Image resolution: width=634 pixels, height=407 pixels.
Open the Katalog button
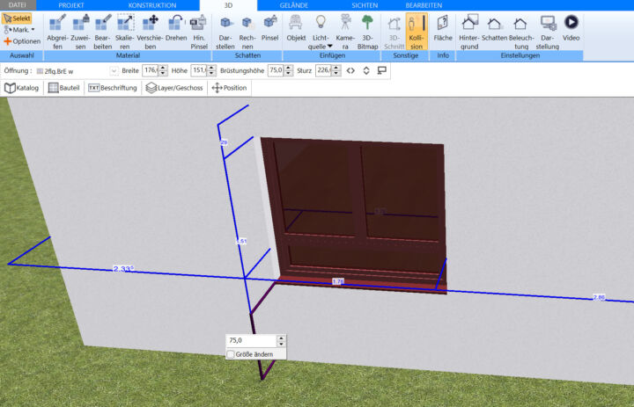22,88
